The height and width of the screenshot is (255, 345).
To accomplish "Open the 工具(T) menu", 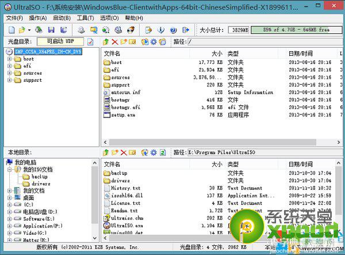I will (85, 18).
